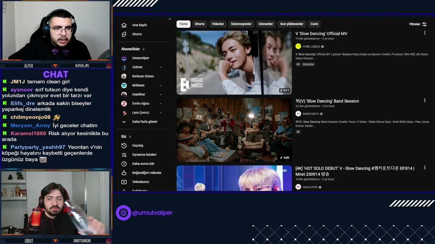Viewport: 435px width, 244px height.
Task: Play Slow Dancing Official MV thumbnail
Action: [x=234, y=63]
